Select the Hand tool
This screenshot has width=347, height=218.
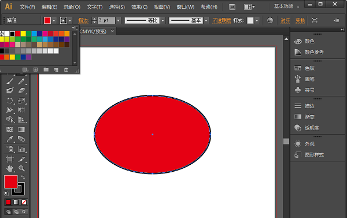10,169
